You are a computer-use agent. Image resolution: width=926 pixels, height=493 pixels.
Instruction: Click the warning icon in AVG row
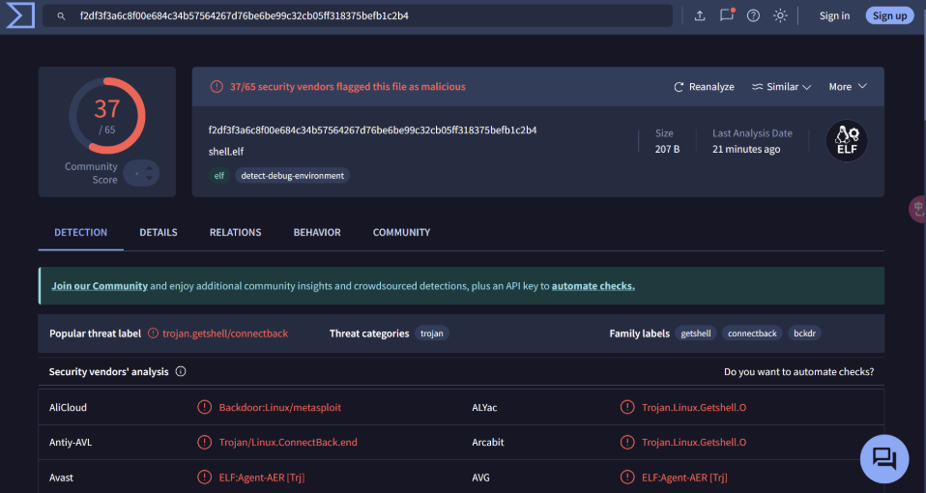coord(627,478)
